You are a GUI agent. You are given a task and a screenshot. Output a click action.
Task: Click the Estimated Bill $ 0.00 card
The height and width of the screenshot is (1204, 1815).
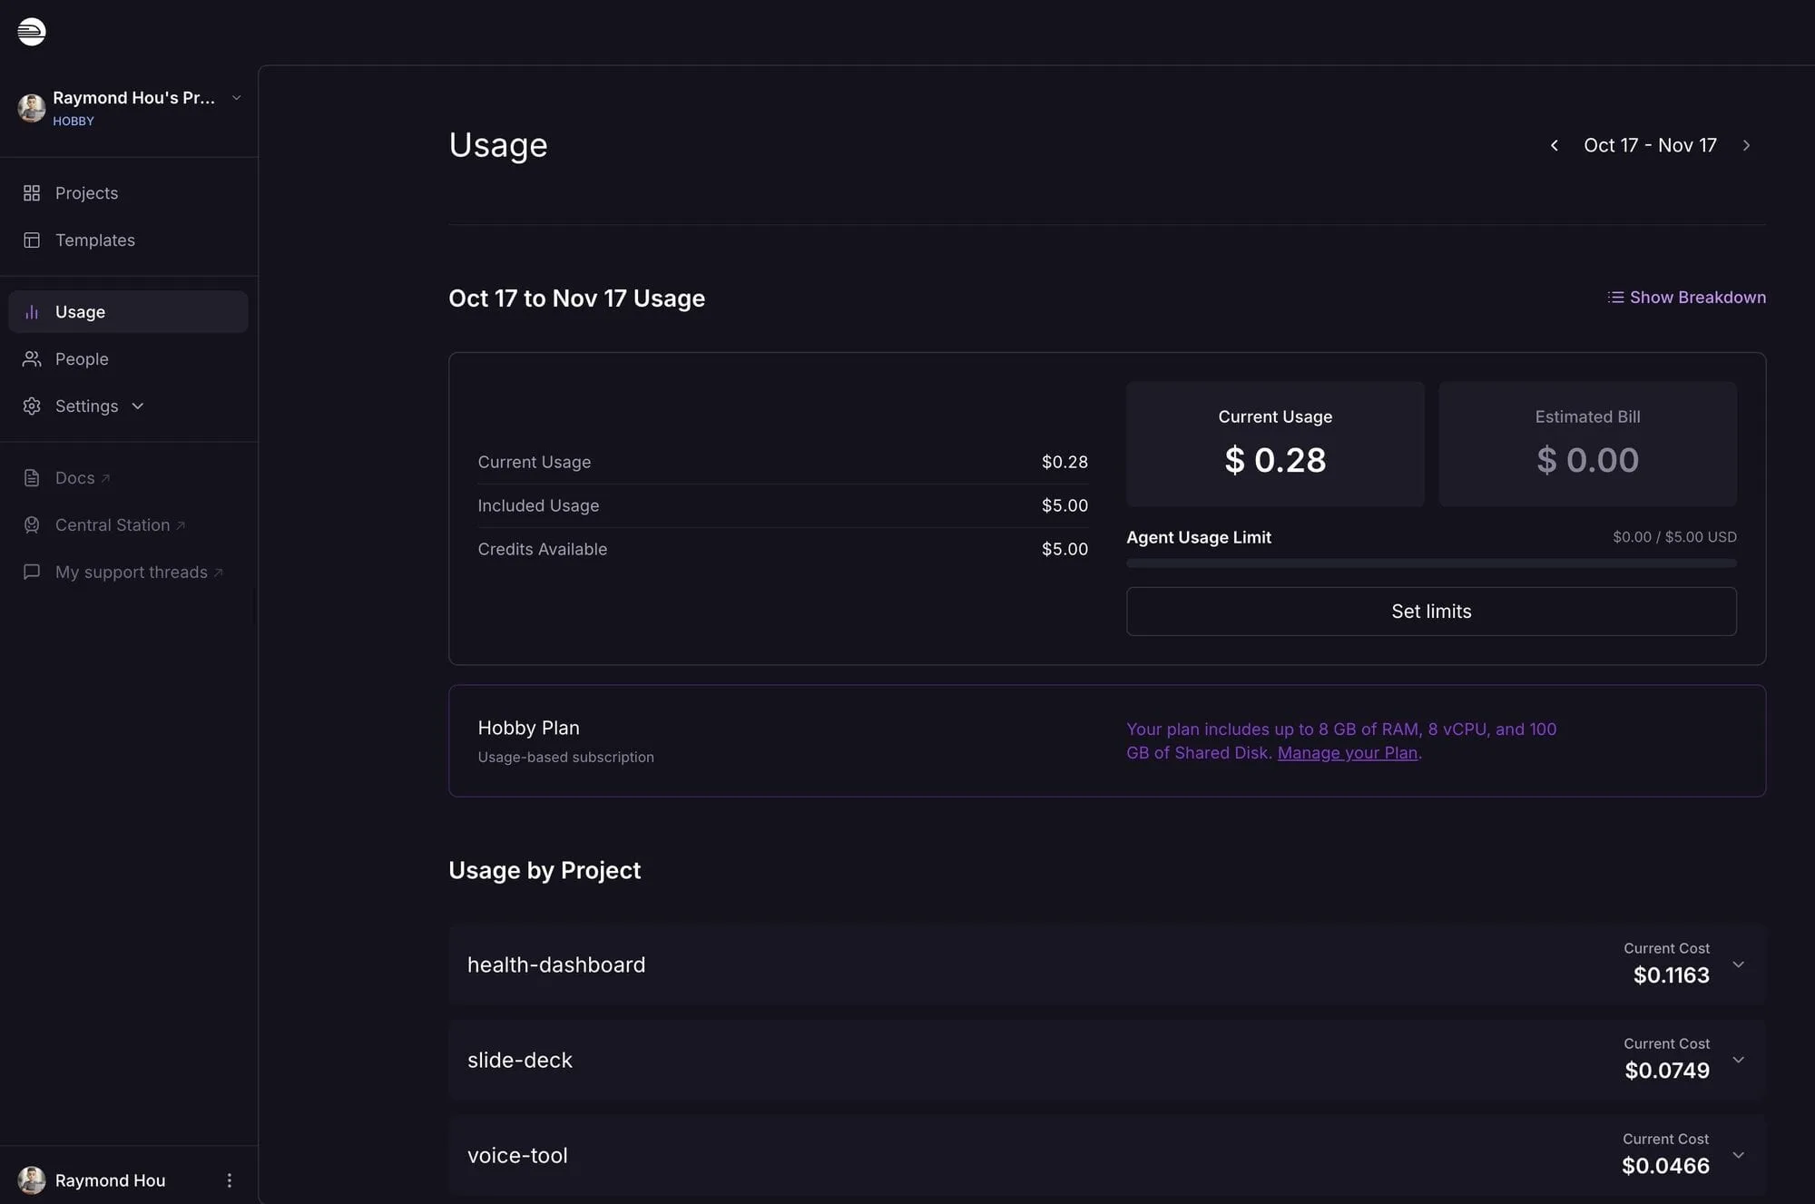pos(1587,444)
